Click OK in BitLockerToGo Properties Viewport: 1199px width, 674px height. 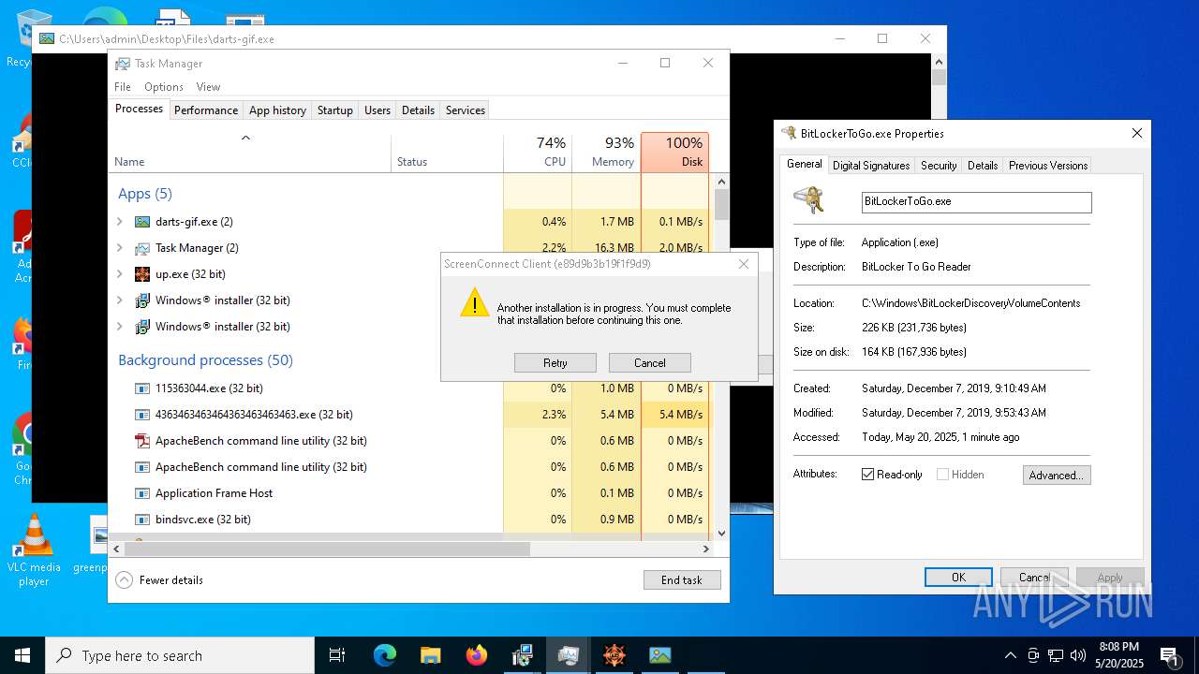pyautogui.click(x=958, y=577)
